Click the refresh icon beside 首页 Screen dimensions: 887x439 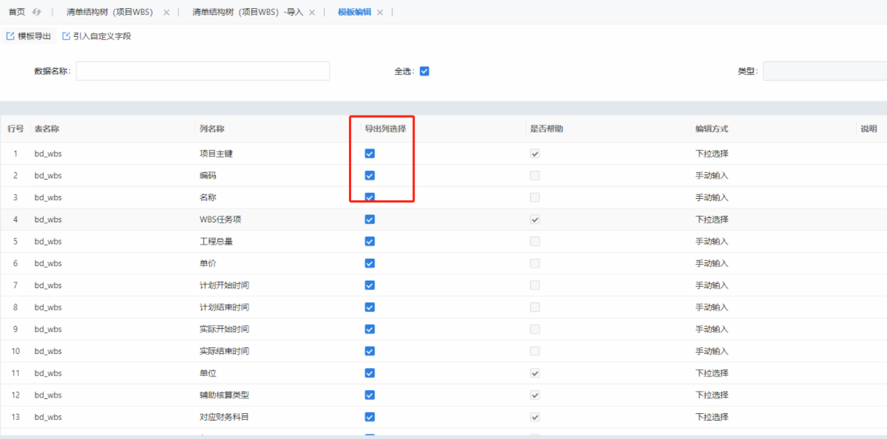[x=35, y=12]
